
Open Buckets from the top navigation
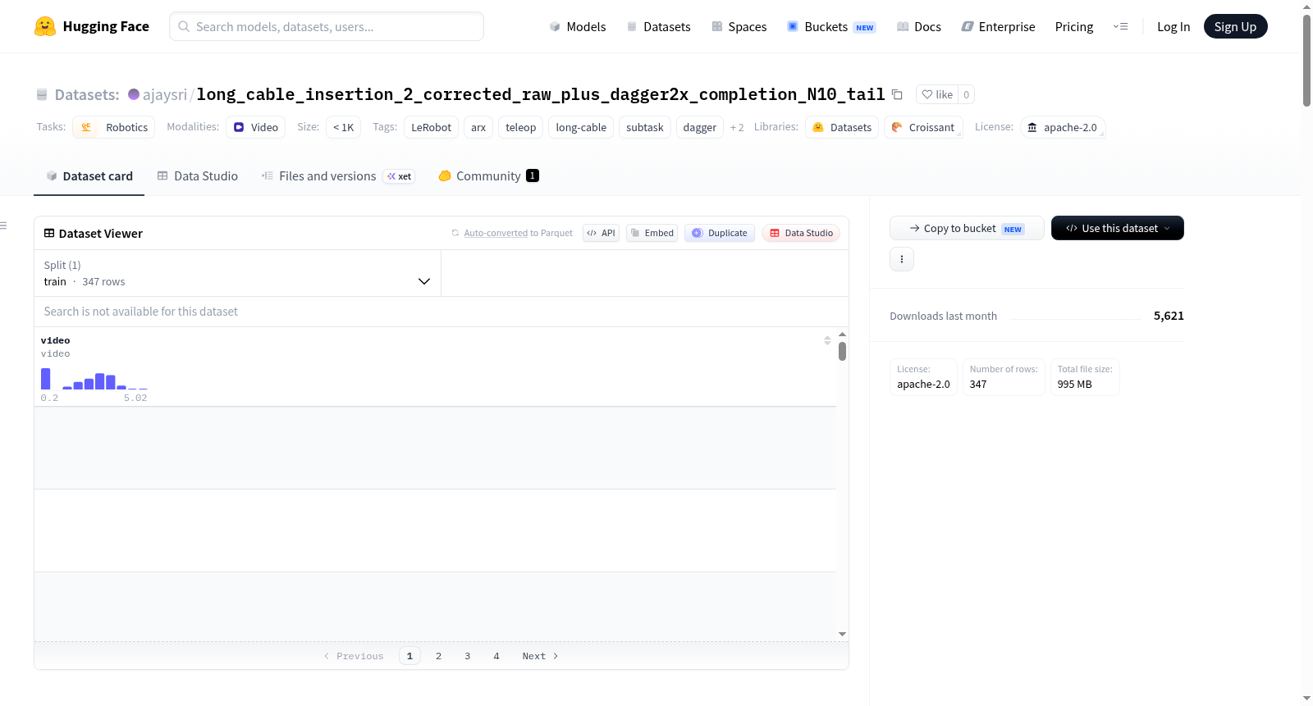[831, 26]
